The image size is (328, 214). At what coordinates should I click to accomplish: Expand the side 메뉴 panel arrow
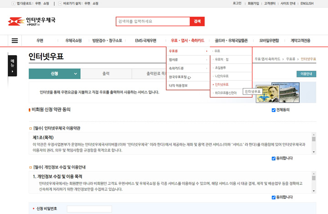click(x=13, y=72)
